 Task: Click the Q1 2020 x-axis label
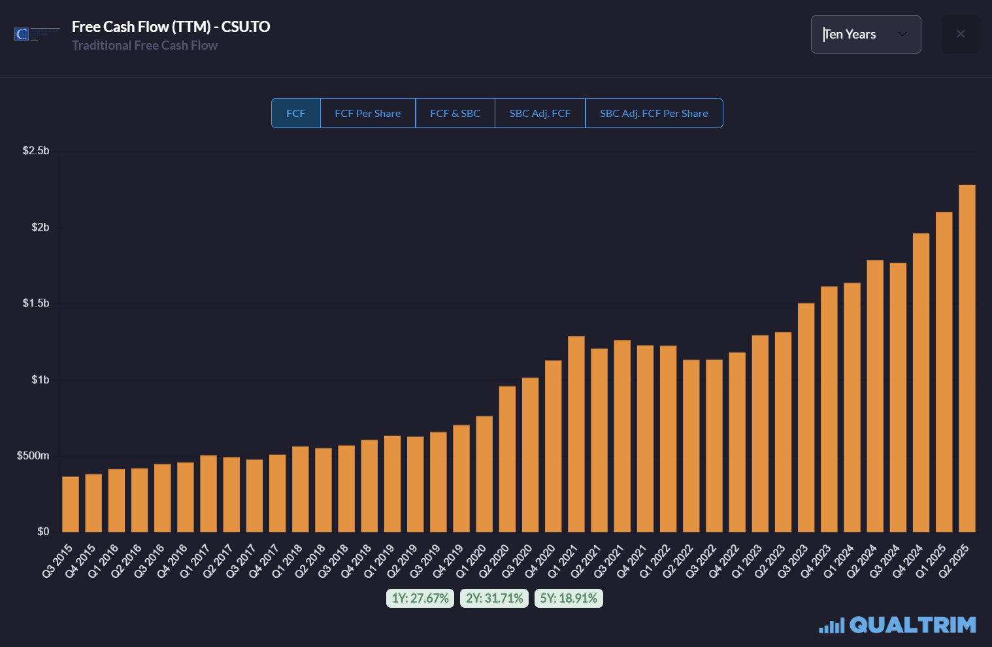click(x=472, y=560)
